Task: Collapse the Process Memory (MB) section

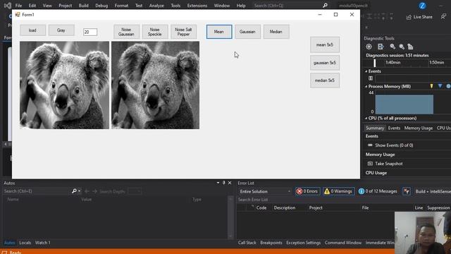Action: 366,86
